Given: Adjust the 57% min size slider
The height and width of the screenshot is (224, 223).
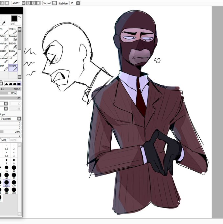Looking at the screenshot, I should pos(8,93).
